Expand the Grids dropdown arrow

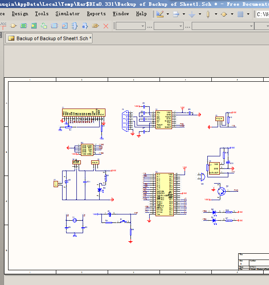tap(248, 14)
